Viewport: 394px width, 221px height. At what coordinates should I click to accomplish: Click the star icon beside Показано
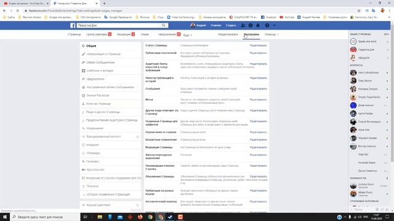pos(83,161)
